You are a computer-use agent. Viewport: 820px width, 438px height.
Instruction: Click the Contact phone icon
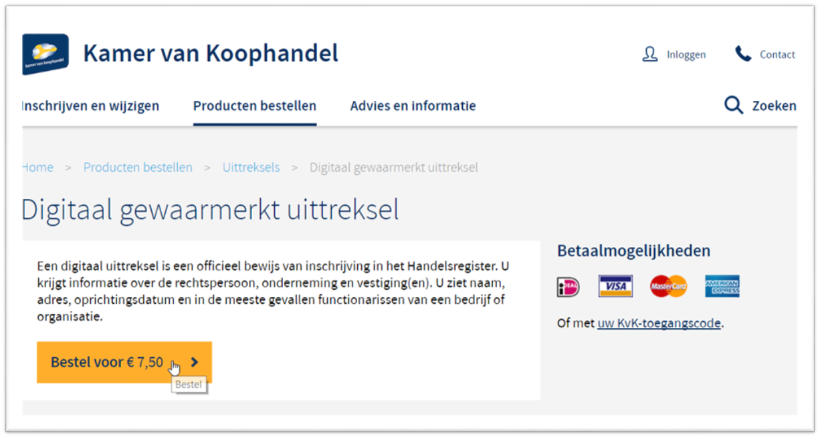coord(743,54)
